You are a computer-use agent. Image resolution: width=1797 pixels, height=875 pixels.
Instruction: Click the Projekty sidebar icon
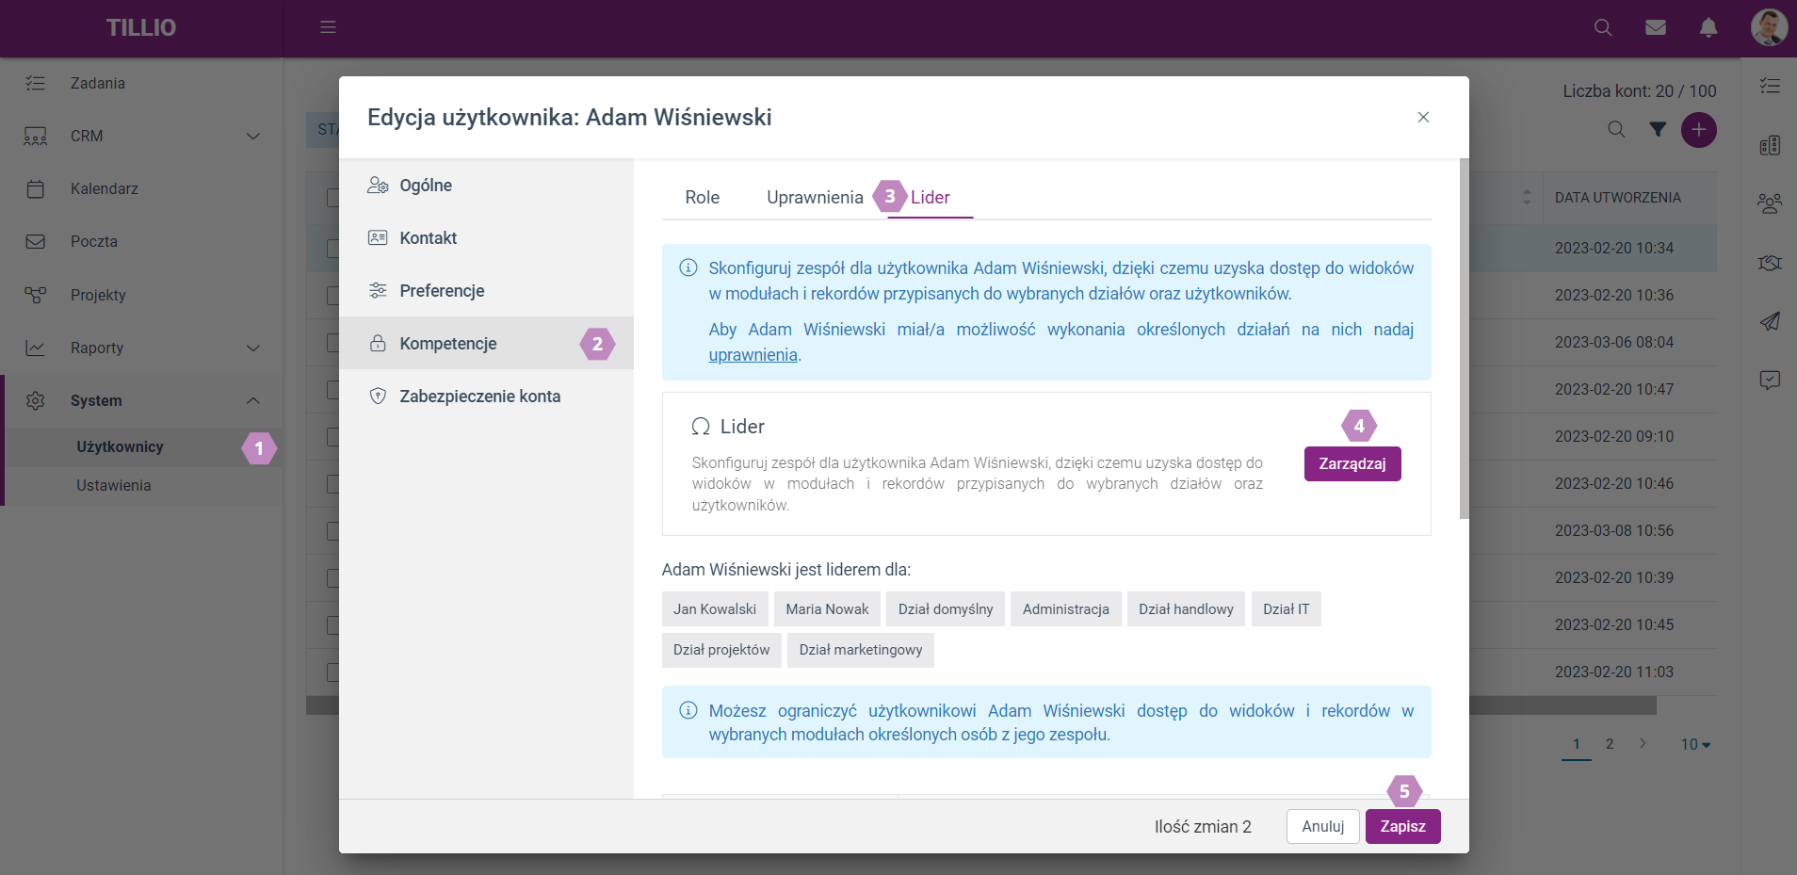pyautogui.click(x=35, y=295)
